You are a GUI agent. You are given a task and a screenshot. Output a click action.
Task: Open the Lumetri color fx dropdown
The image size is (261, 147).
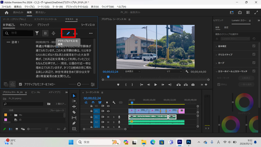coord(235,39)
